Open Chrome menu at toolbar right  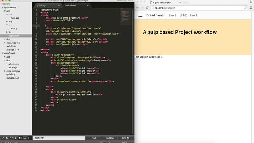pos(251,8)
